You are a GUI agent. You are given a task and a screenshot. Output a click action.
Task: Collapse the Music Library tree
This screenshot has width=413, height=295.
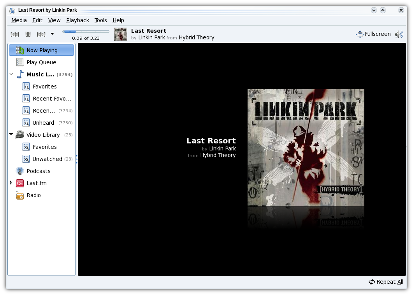11,74
